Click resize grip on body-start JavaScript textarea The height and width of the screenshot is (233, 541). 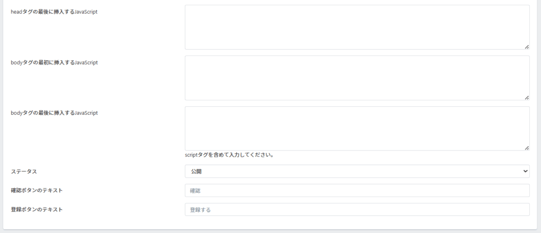[x=527, y=97]
